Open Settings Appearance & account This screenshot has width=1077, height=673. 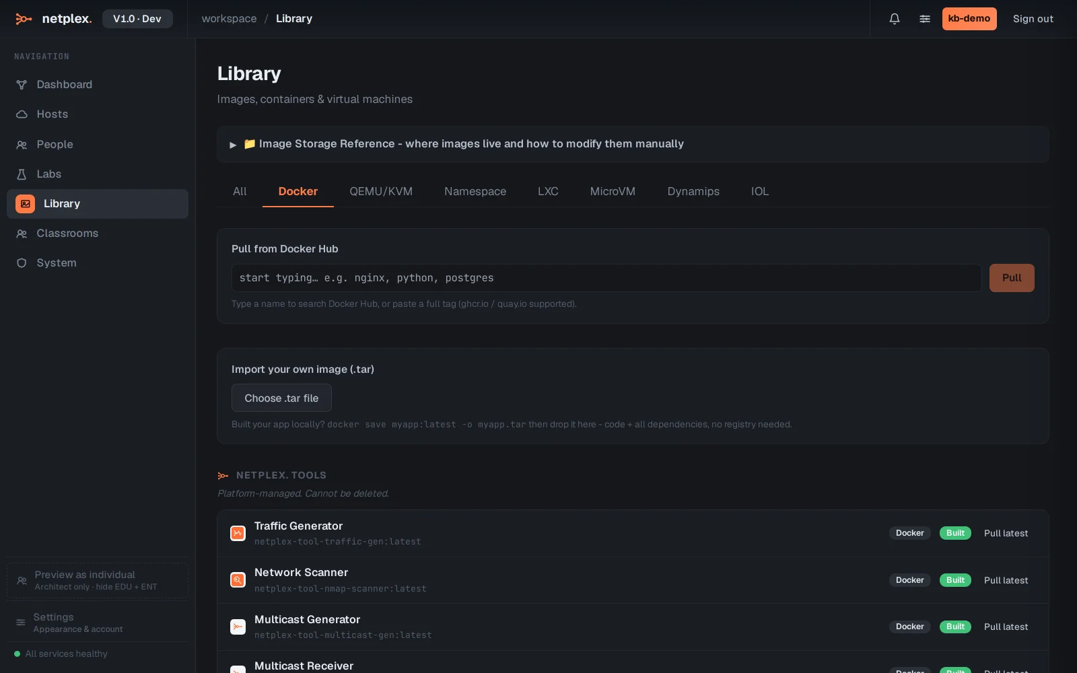[x=98, y=623]
